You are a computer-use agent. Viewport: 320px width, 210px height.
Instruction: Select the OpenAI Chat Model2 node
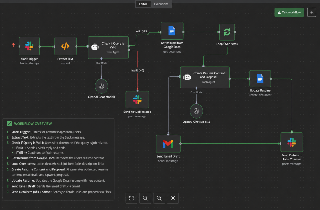tap(196, 111)
